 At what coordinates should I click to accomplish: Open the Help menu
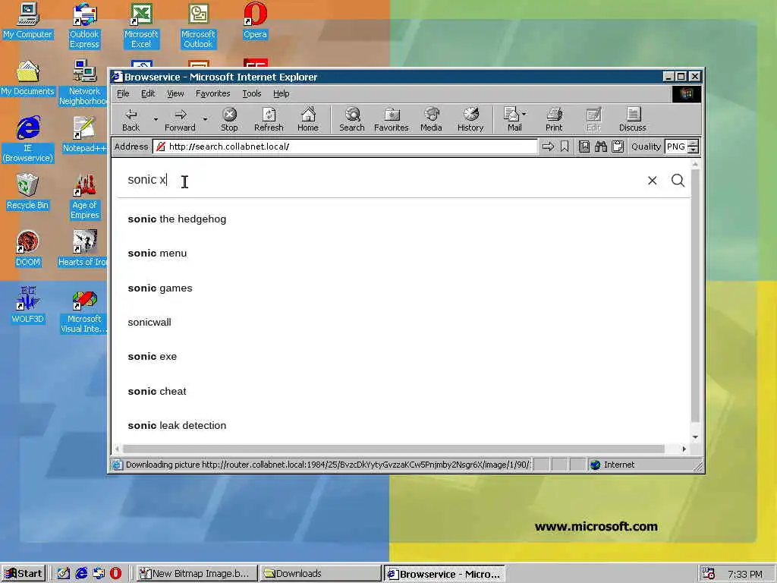281,93
